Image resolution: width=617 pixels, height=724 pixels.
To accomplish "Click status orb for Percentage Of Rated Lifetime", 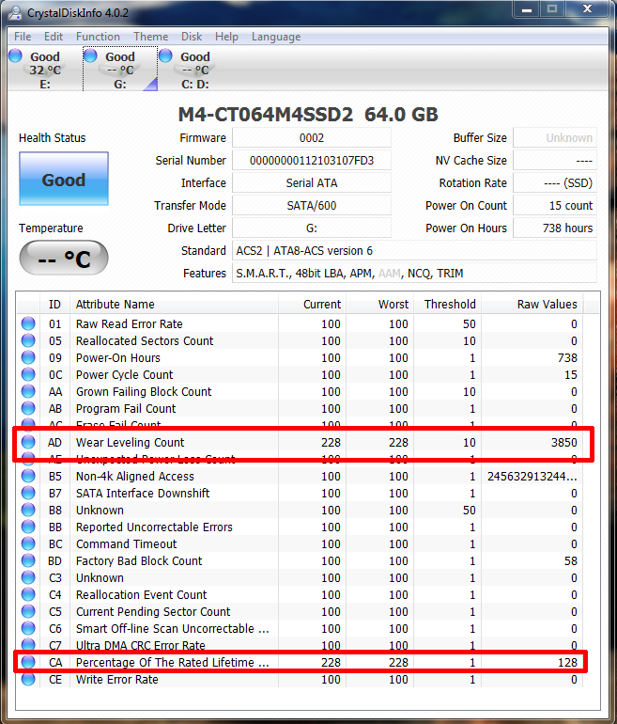I will 28,662.
